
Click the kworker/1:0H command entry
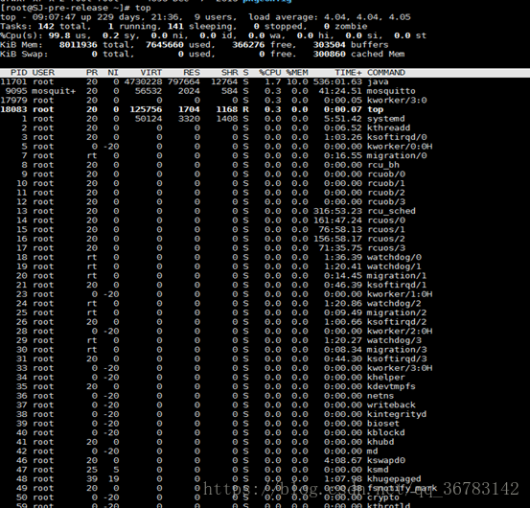click(x=400, y=294)
